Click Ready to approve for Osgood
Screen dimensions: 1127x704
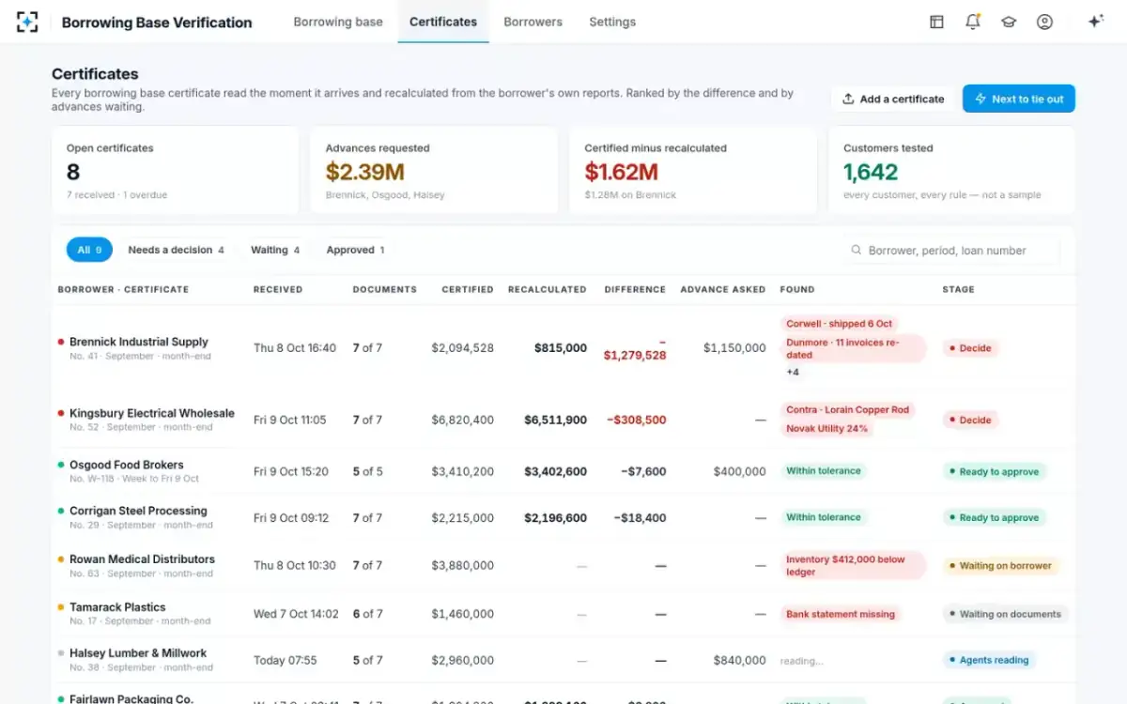click(x=994, y=472)
